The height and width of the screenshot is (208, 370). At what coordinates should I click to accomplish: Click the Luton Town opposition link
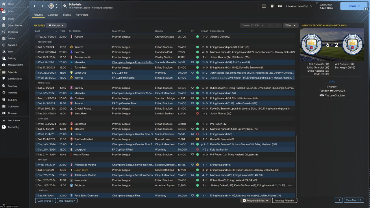pos(81,170)
